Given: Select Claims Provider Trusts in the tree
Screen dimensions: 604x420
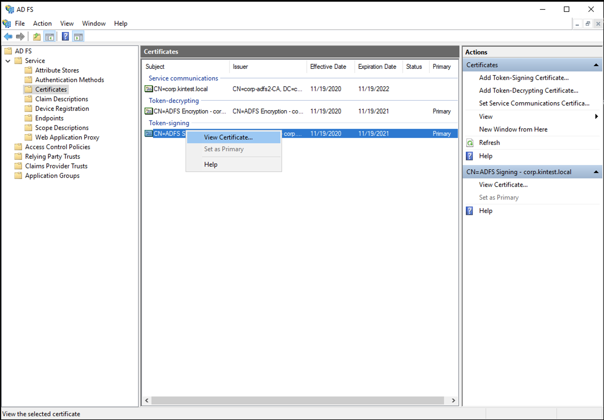Looking at the screenshot, I should coord(56,166).
